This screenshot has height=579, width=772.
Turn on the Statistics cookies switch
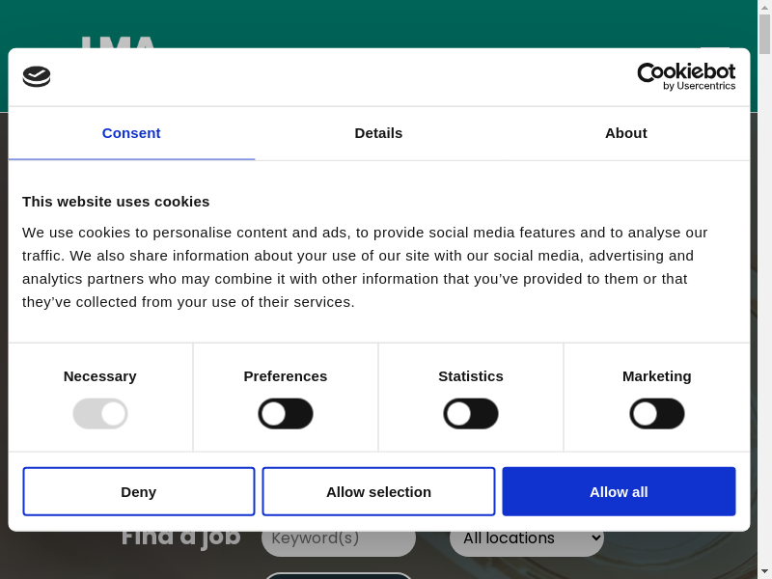click(471, 414)
